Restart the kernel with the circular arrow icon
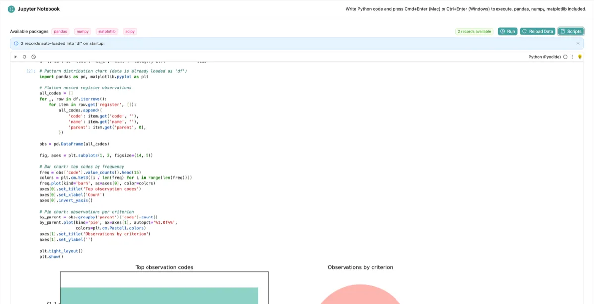The height and width of the screenshot is (304, 594). [x=24, y=57]
